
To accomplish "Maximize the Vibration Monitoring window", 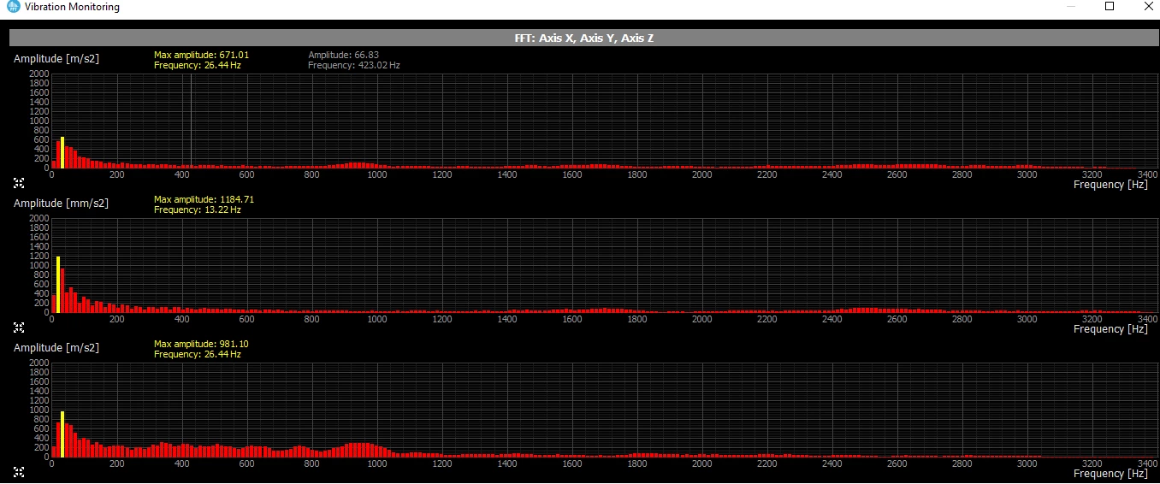I will (1110, 6).
